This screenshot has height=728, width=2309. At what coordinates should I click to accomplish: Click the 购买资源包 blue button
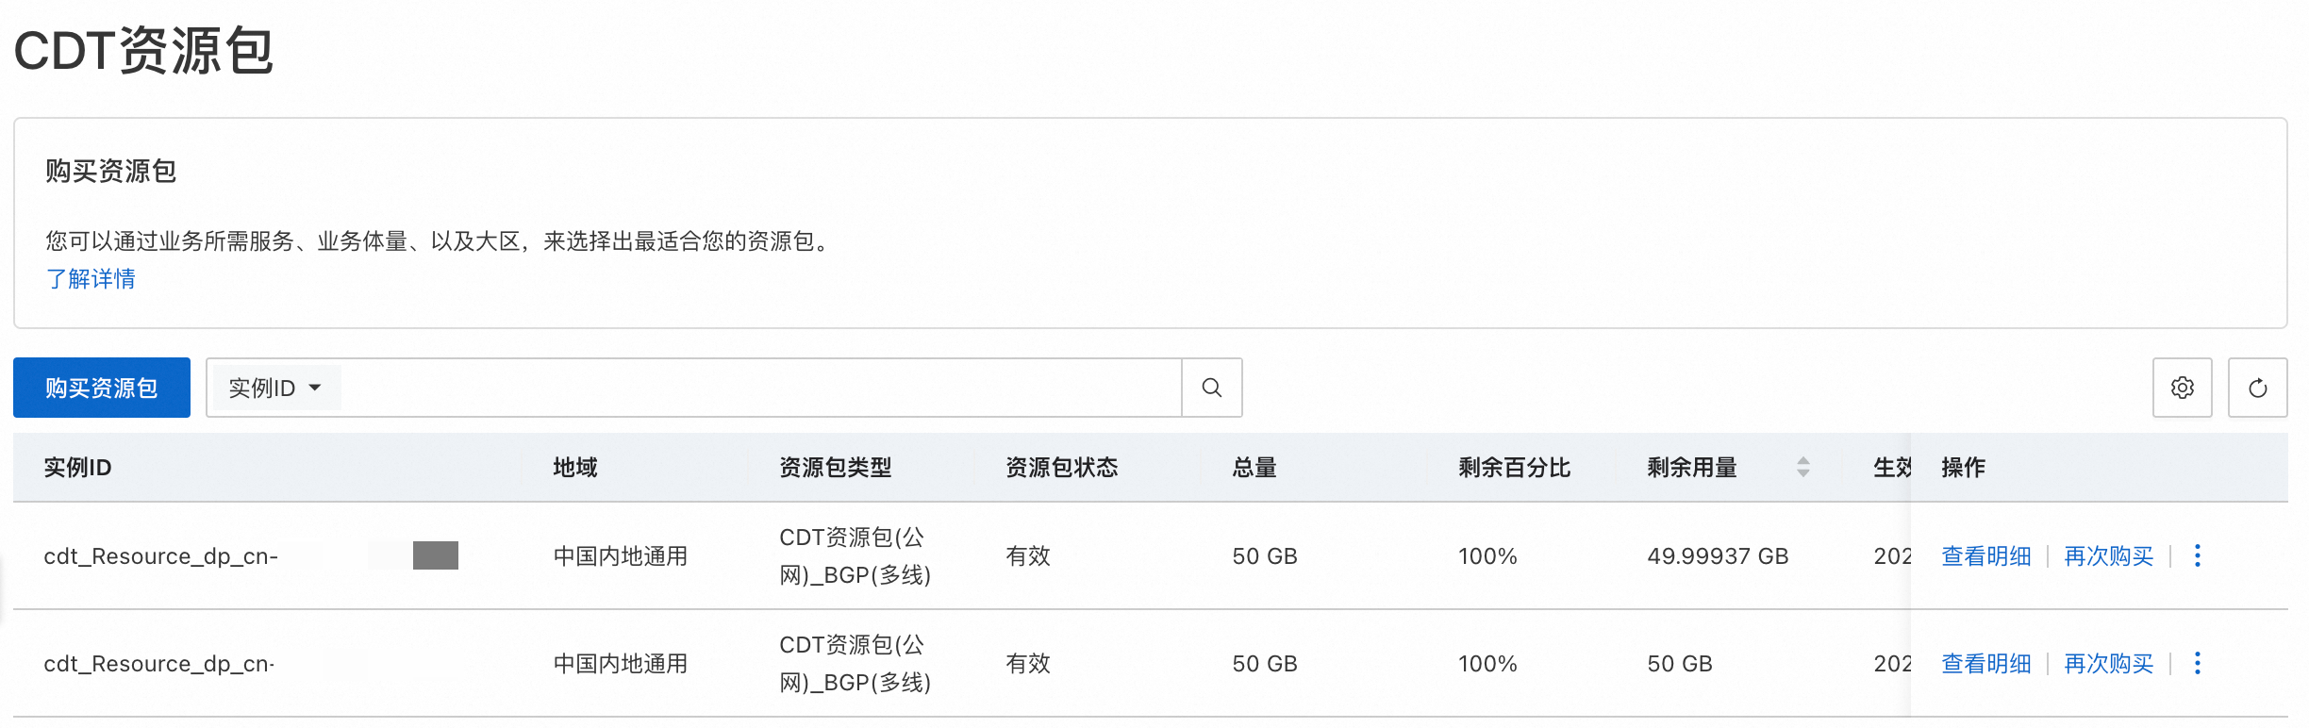pos(102,388)
